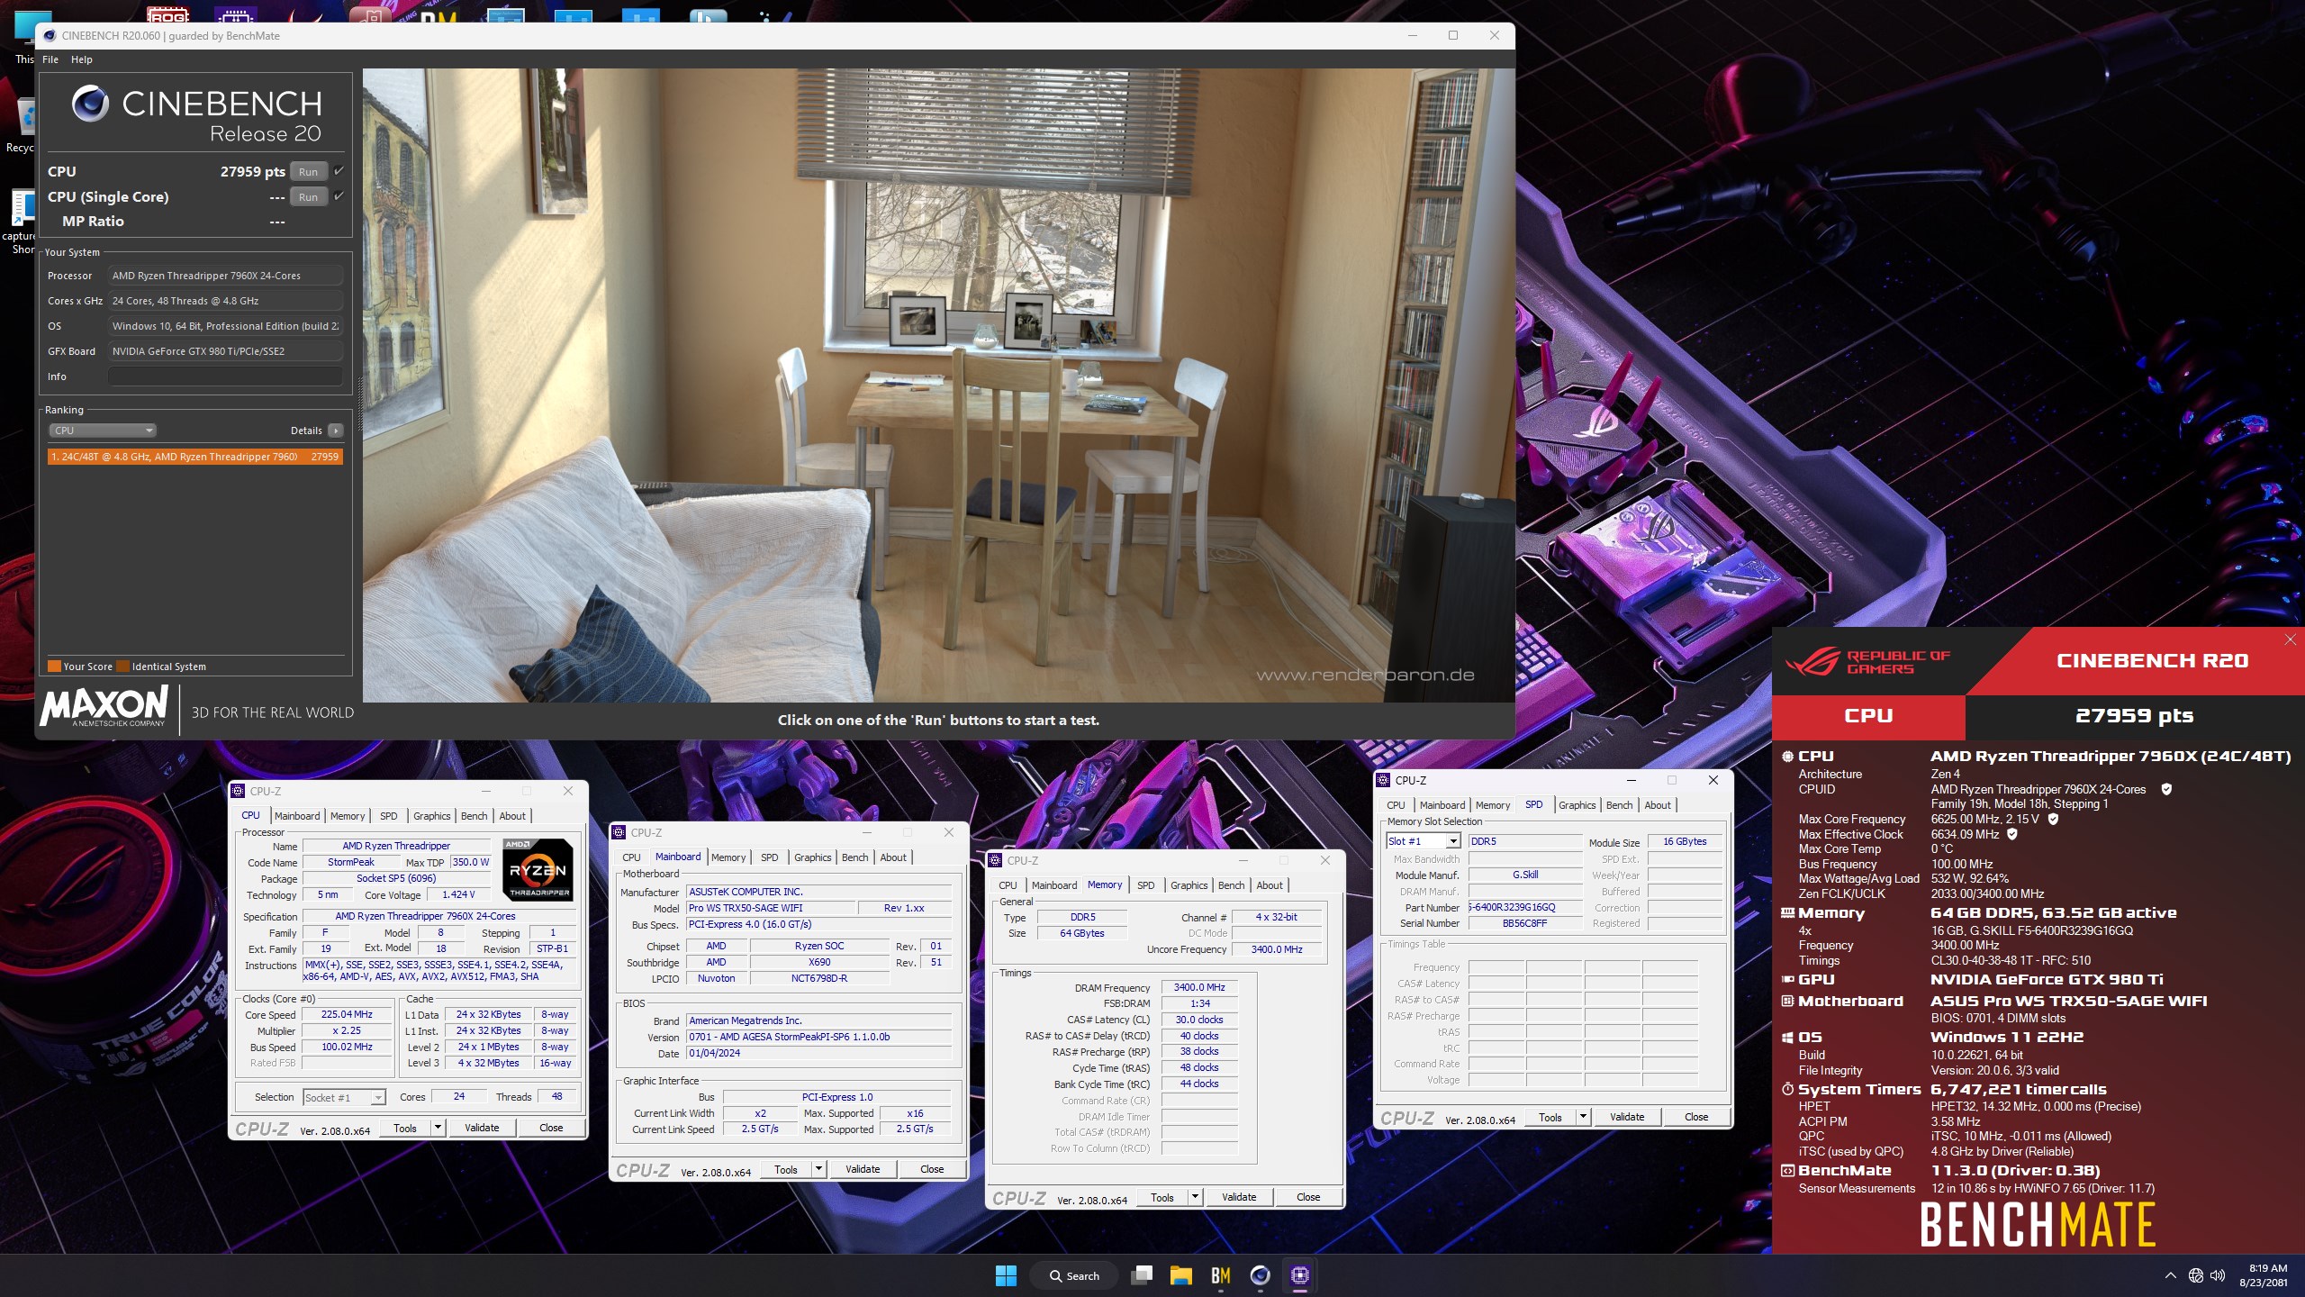Image resolution: width=2305 pixels, height=1297 pixels.
Task: Click title bar icon of CPU-Z CPU window
Action: (x=239, y=791)
